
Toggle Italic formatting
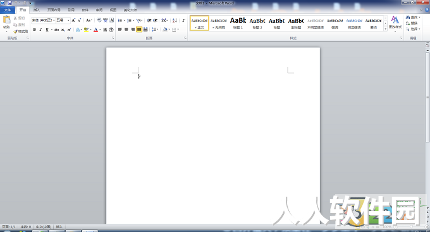(40, 30)
